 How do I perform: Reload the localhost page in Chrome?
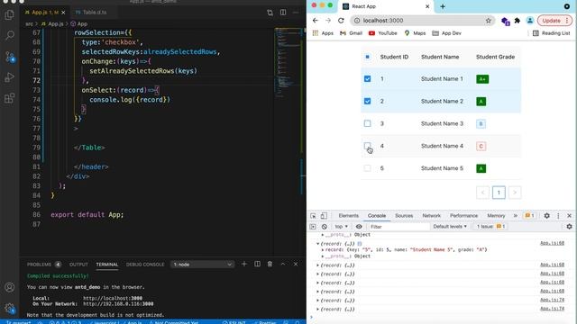(x=341, y=21)
